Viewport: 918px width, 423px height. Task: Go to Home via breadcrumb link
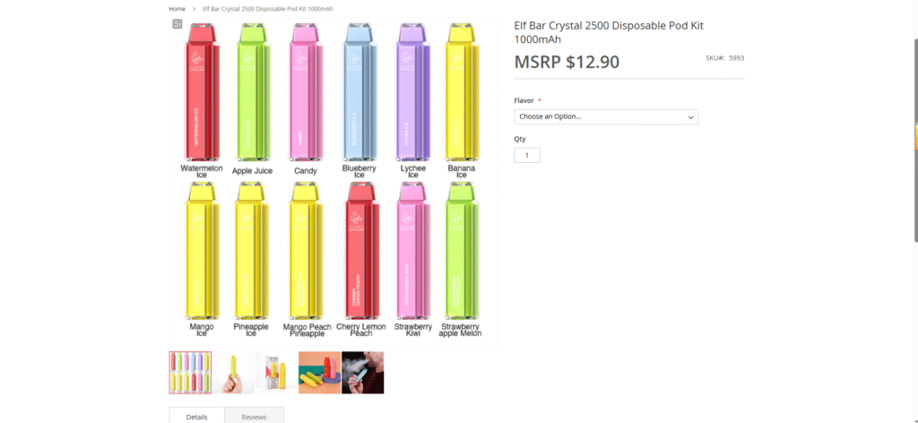point(178,9)
